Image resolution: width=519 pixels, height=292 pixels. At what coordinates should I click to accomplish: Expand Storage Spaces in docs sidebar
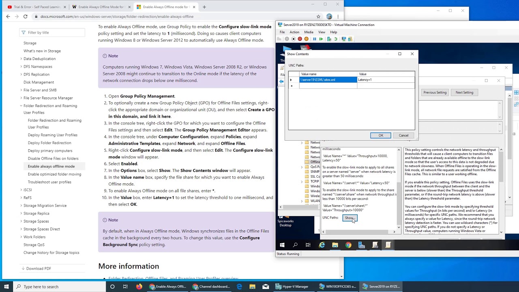21,221
